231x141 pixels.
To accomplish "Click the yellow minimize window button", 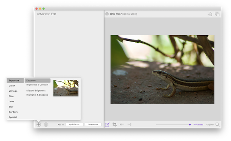I will click(x=40, y=8).
